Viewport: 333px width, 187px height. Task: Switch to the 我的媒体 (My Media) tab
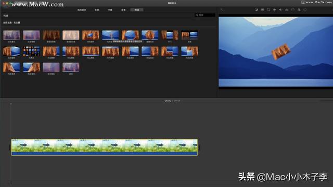pyautogui.click(x=82, y=10)
